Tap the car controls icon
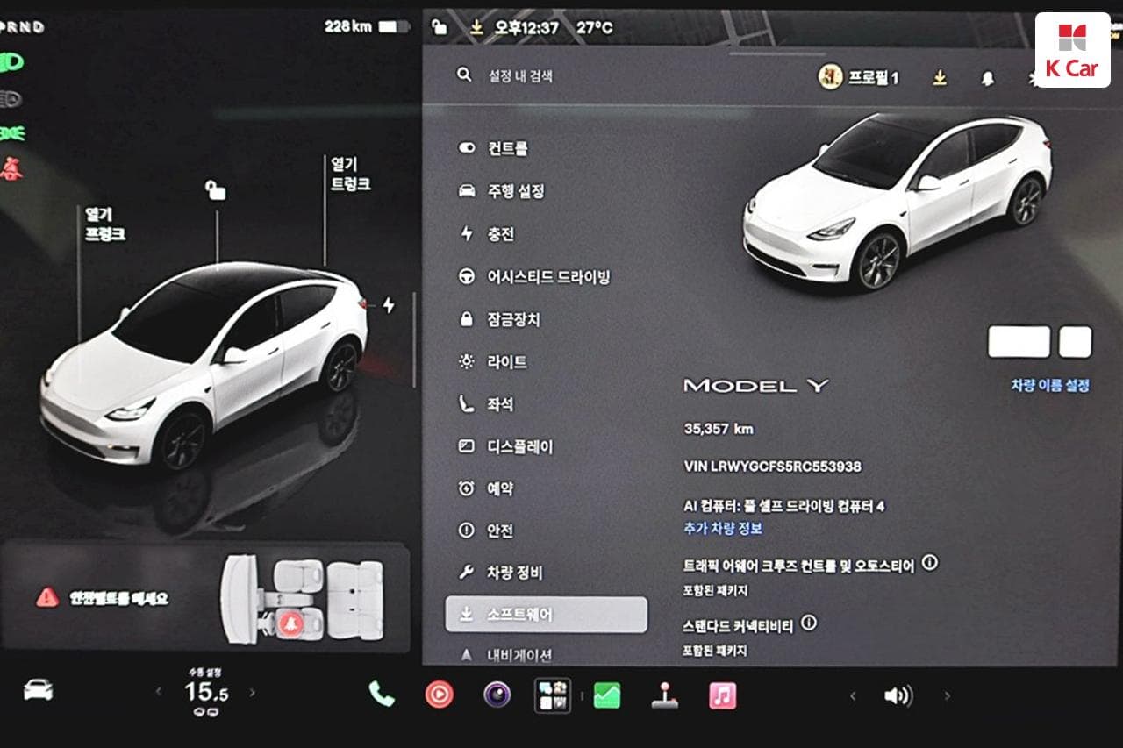 pos(38,690)
